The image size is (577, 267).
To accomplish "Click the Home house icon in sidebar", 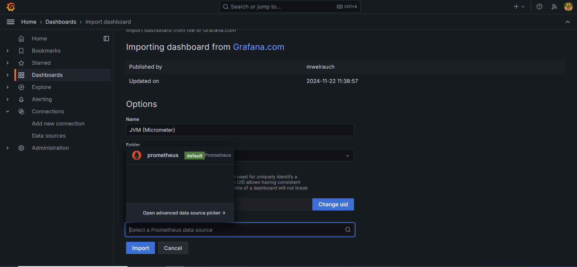I will point(21,39).
